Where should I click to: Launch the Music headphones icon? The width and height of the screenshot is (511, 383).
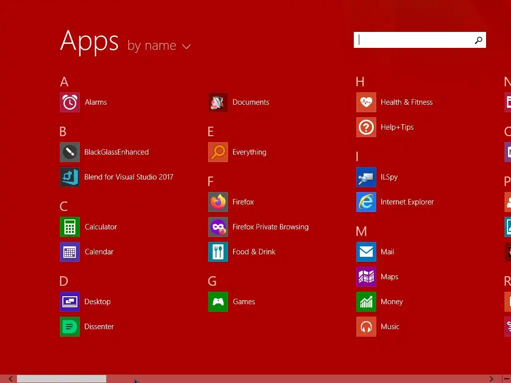tap(366, 327)
